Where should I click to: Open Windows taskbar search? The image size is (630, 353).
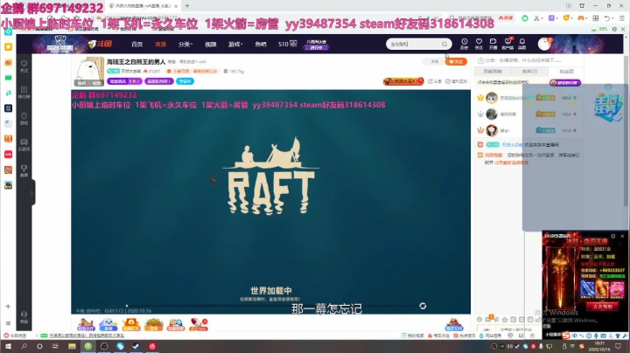(24, 346)
